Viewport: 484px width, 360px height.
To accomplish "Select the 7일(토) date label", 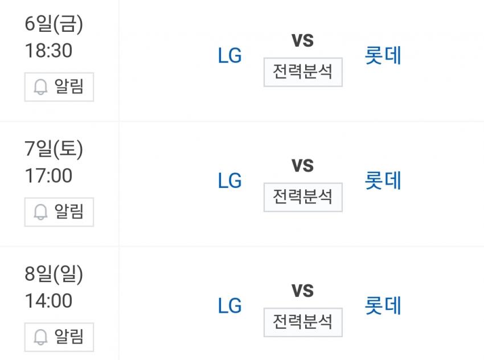I will (x=54, y=149).
